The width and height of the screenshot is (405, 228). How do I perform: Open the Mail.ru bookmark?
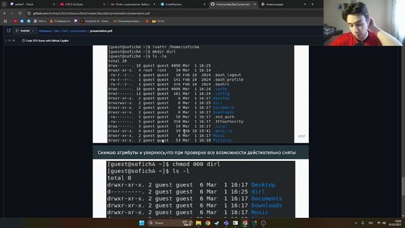(x=40, y=21)
